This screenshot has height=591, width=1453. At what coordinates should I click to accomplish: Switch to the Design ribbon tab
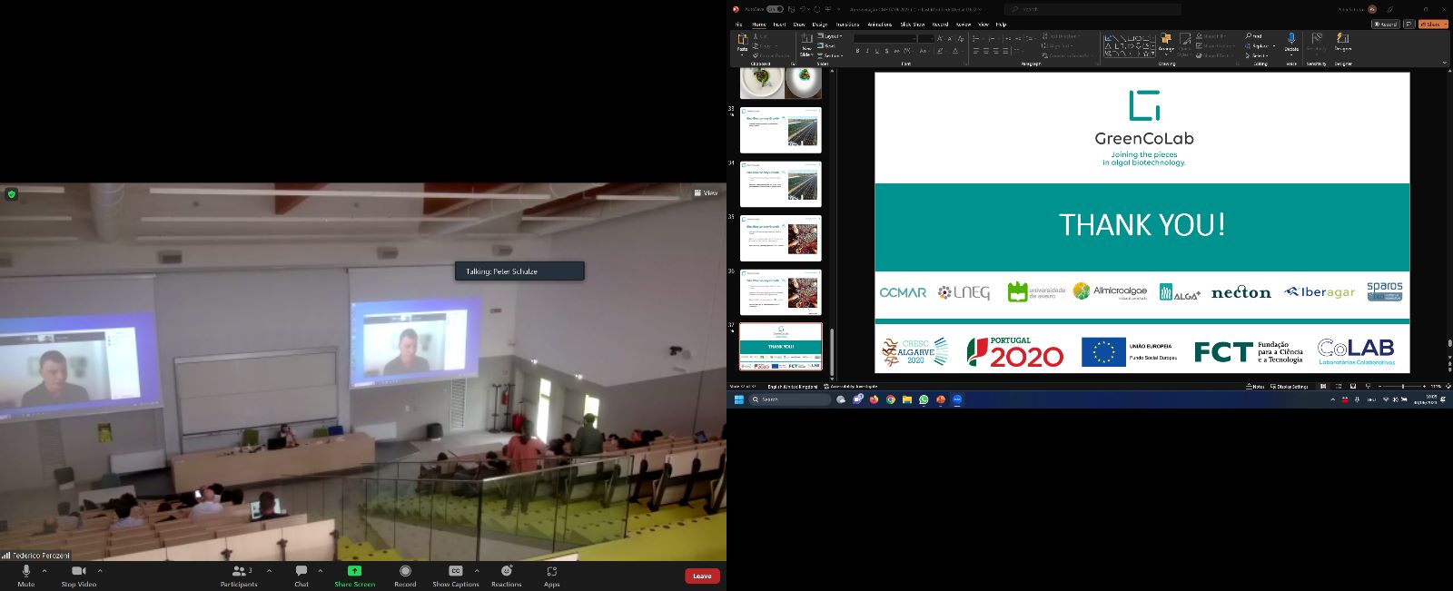tap(820, 25)
